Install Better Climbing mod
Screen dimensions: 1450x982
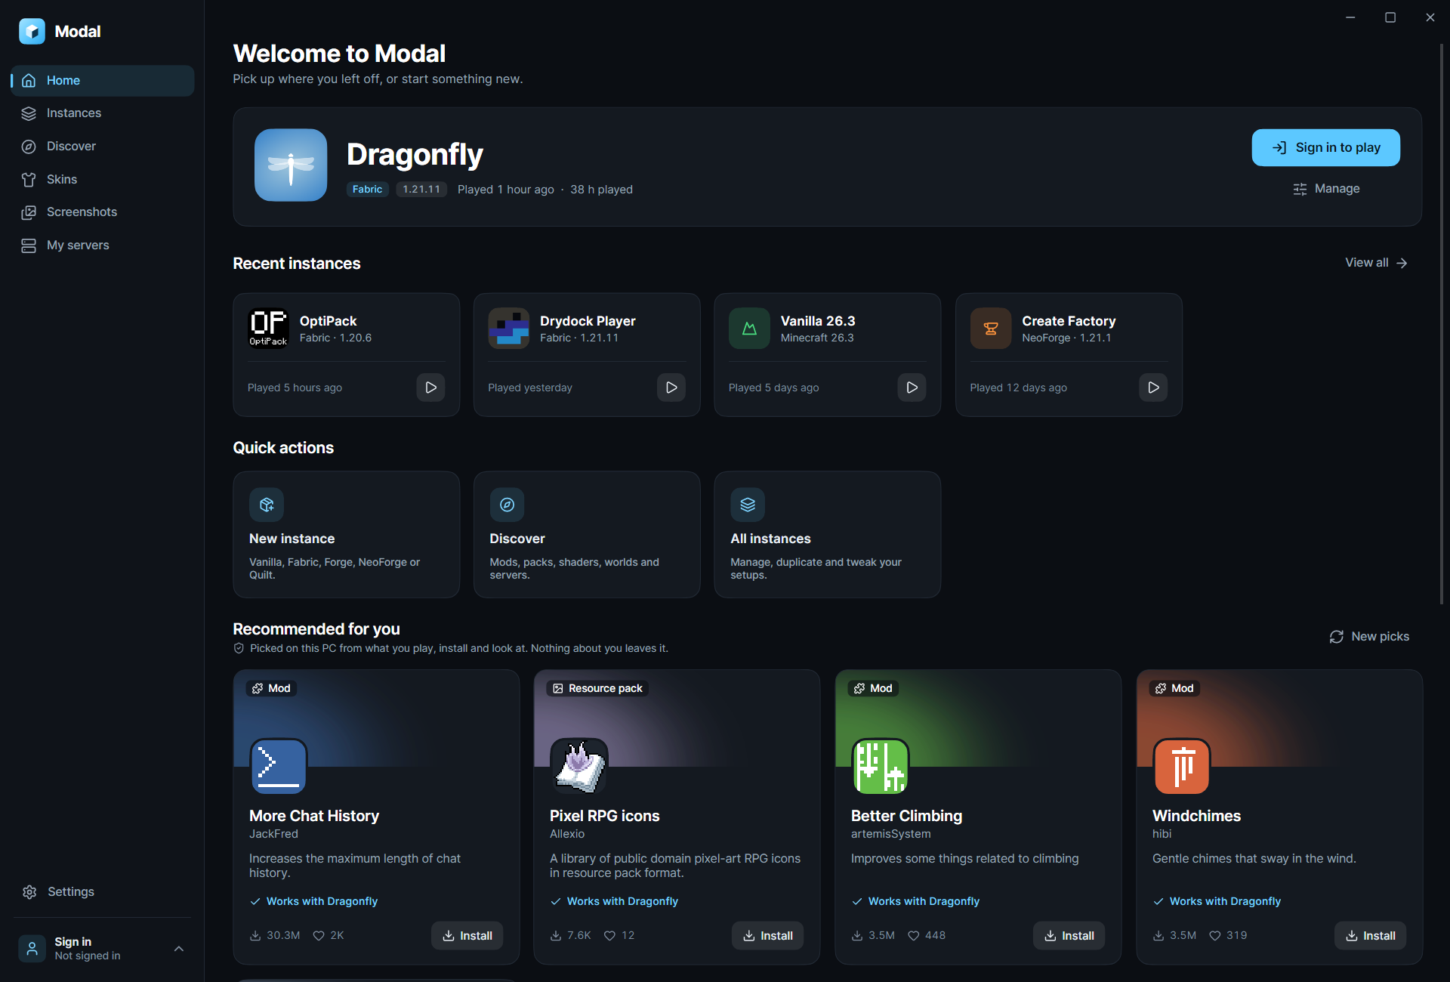coord(1069,935)
